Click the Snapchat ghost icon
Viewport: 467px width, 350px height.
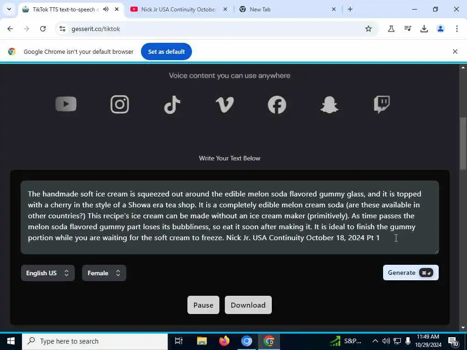click(329, 105)
